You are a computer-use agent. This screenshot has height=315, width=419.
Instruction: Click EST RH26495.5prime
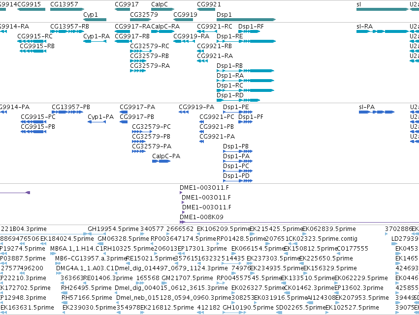(64, 293)
